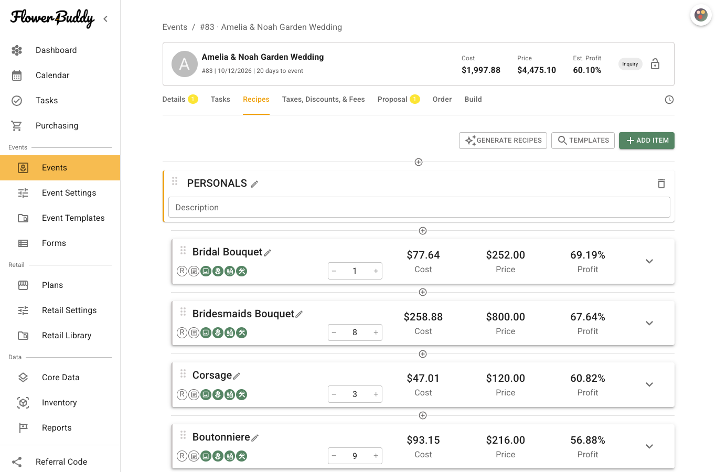
Task: Open the event history clock icon
Action: 669,100
